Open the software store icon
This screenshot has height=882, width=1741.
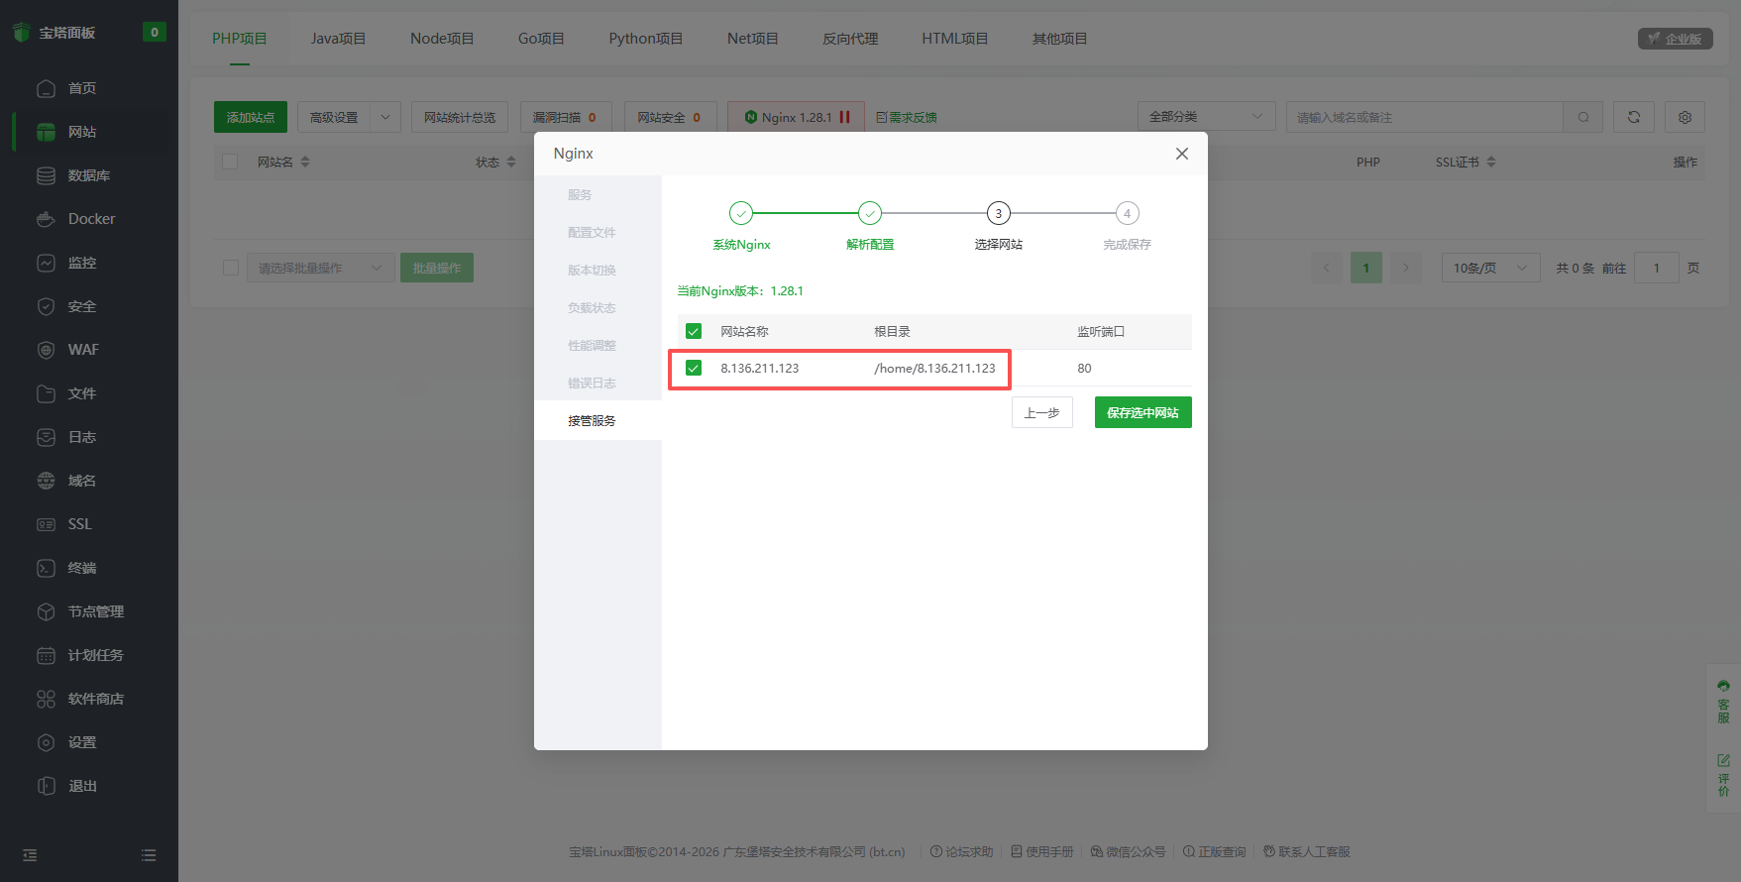46,699
